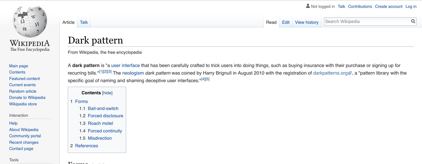The height and width of the screenshot is (164, 422).
Task: Go to Donate to Wikipedia
Action: click(27, 97)
